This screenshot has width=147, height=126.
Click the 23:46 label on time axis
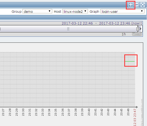click(x=128, y=112)
